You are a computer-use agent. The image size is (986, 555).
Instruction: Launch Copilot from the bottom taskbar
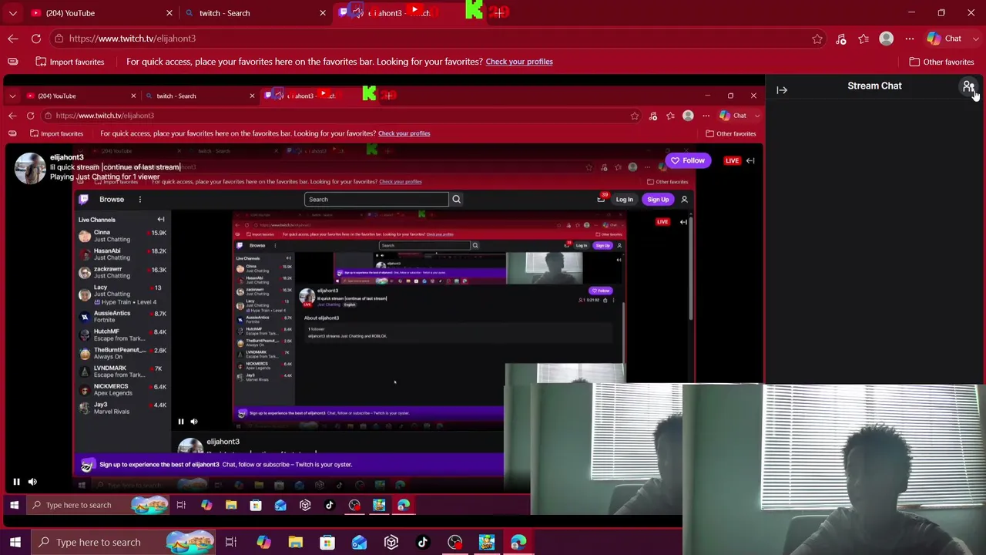[x=263, y=543]
